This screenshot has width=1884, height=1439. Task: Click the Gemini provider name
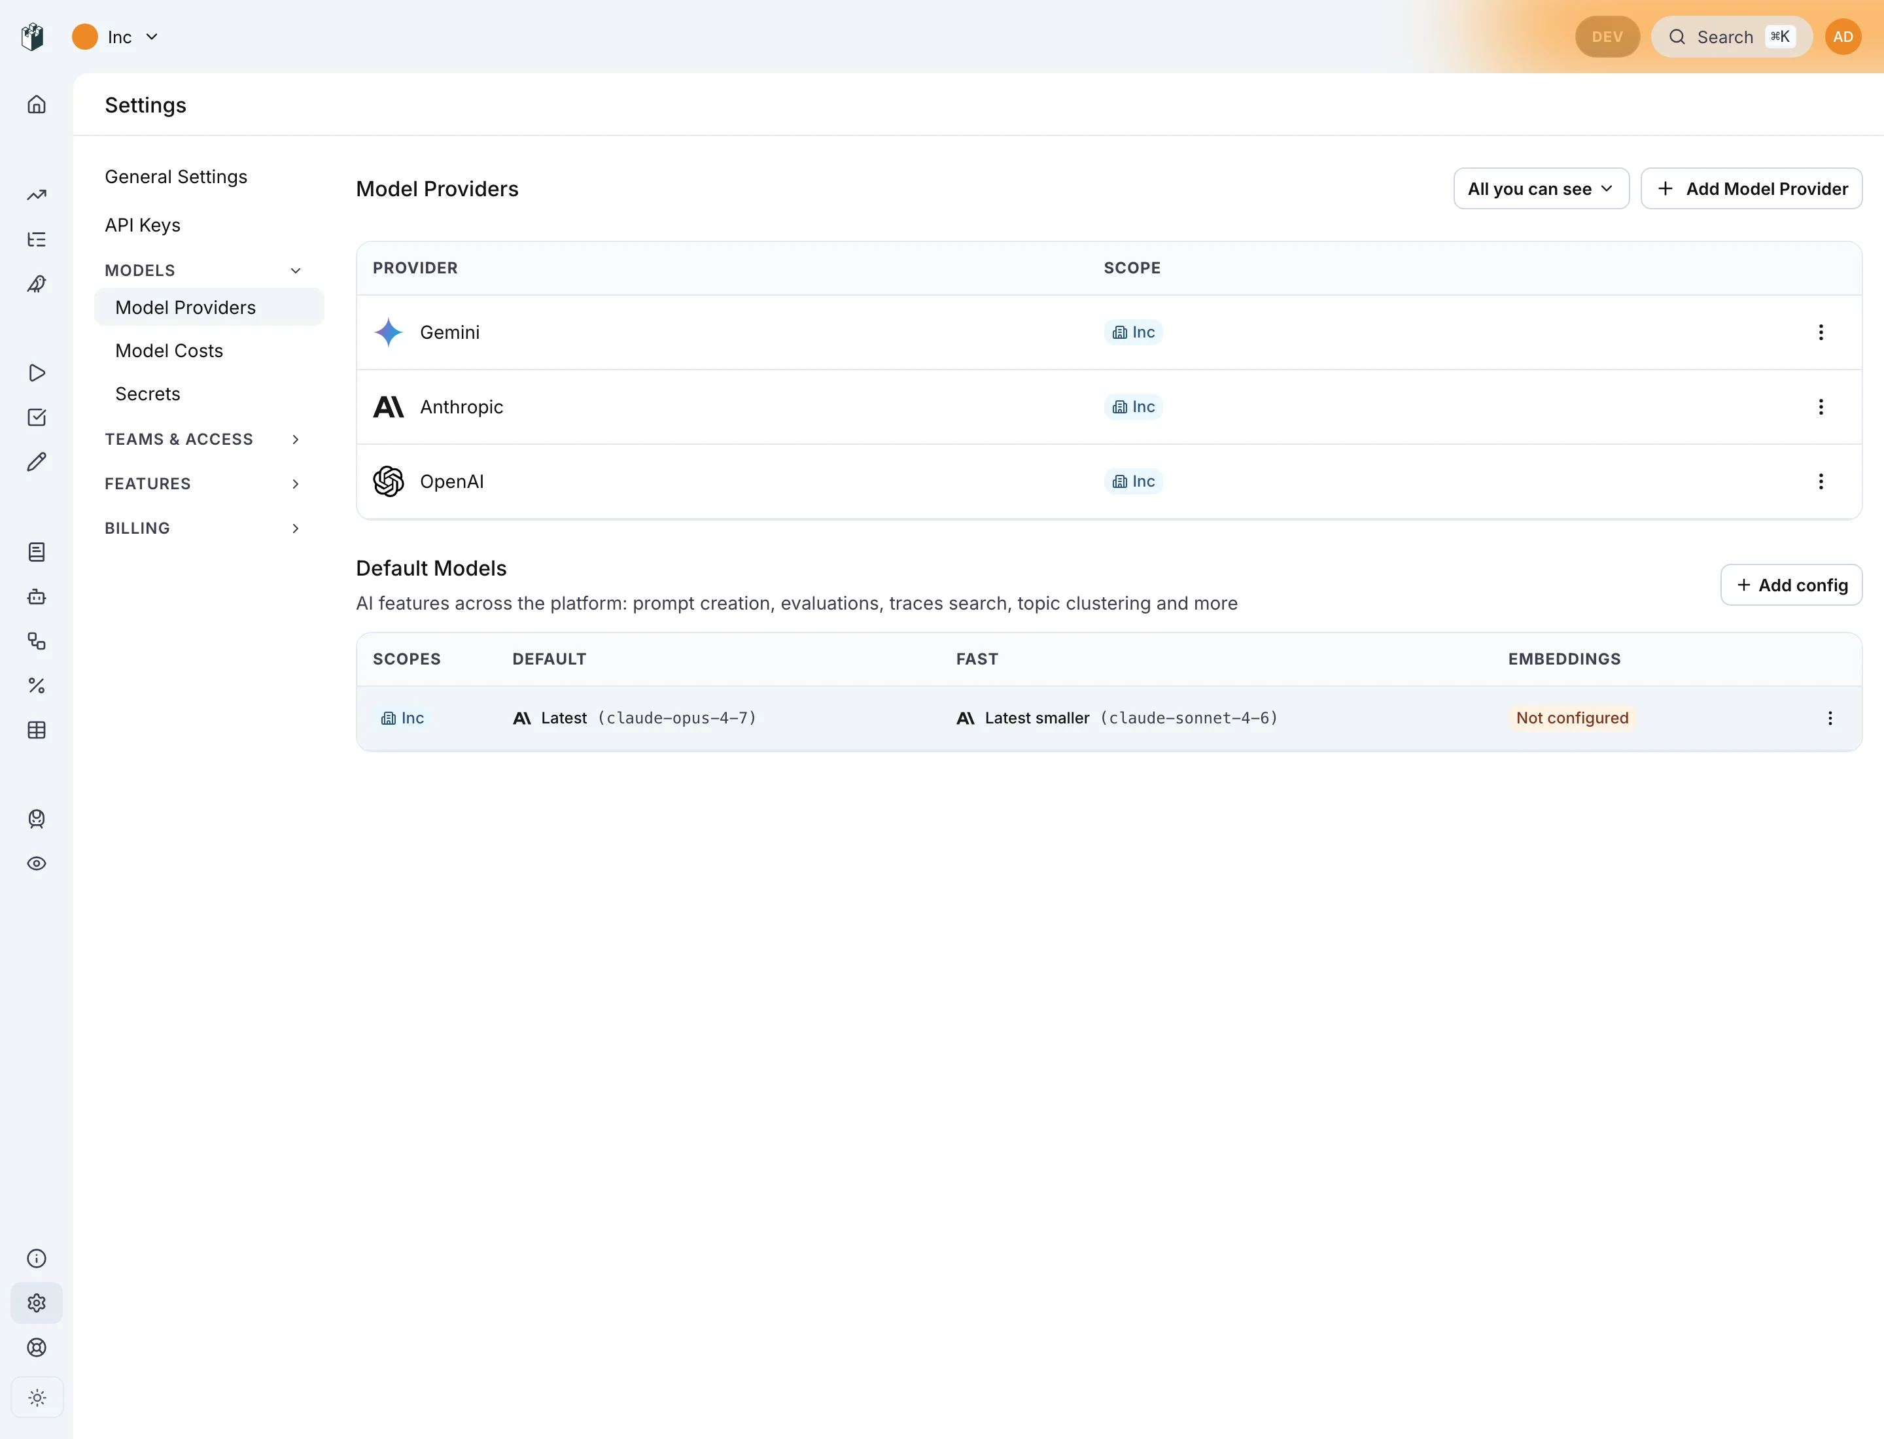(x=450, y=332)
